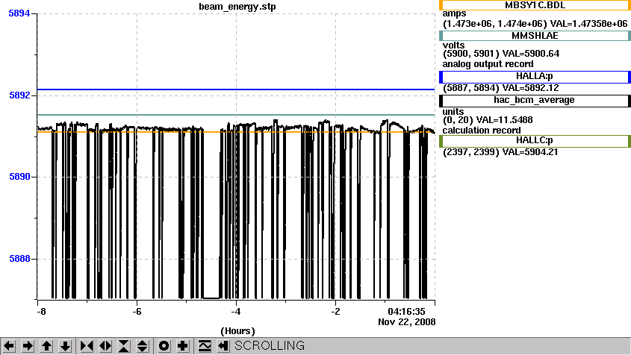Screen dimensions: 631x355
Task: Shift the graph down with the down arrow
Action: (x=65, y=346)
